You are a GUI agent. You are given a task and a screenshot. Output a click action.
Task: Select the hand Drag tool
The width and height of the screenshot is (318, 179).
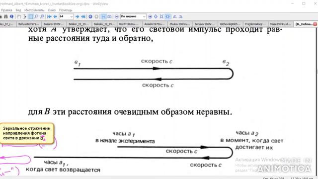(x=19, y=16)
